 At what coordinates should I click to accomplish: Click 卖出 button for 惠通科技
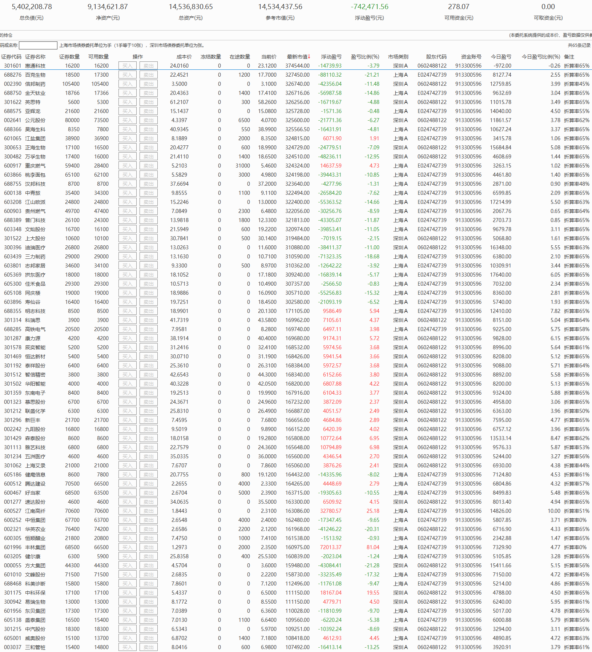[148, 66]
